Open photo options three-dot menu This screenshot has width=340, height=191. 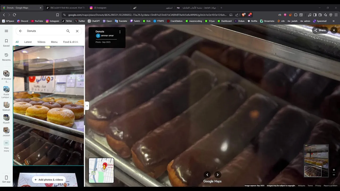click(120, 32)
